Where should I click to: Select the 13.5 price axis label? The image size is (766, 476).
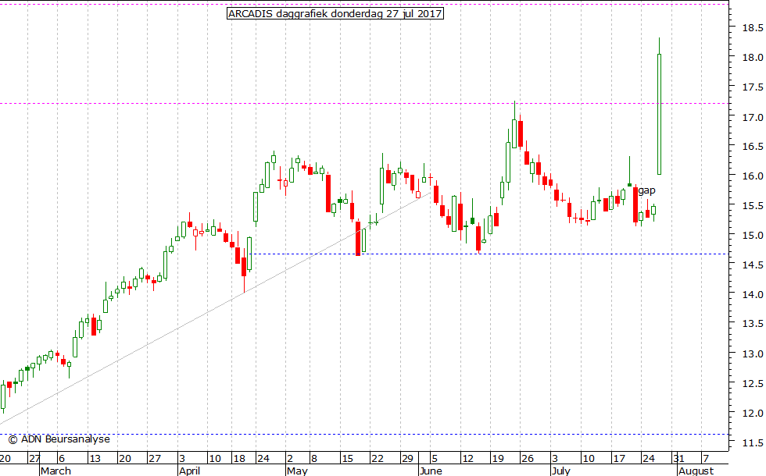[x=753, y=324]
